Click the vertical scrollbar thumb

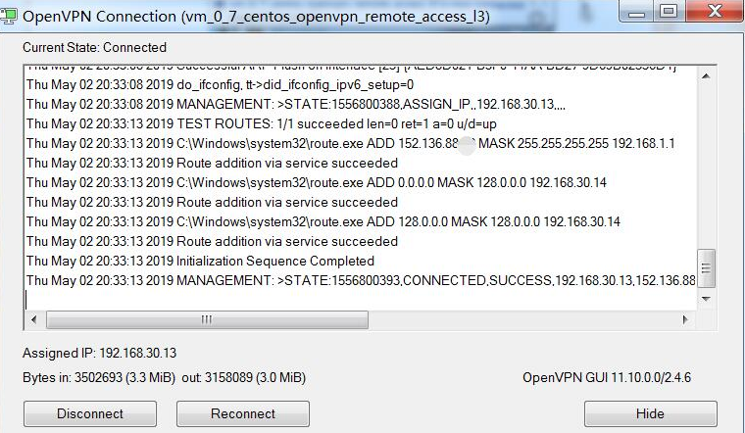tap(706, 267)
